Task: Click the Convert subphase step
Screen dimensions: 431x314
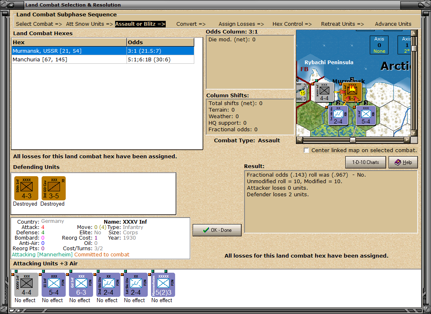Action: [191, 24]
